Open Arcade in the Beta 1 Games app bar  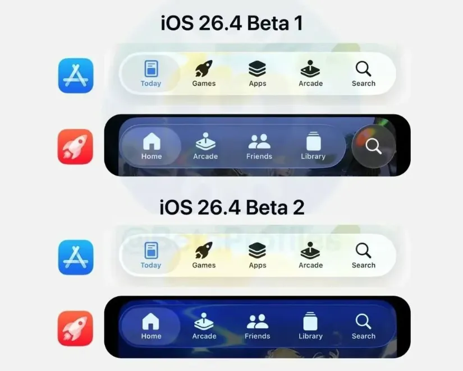[x=205, y=146]
